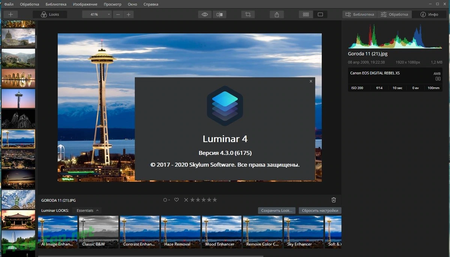Click the histogram graph in Info panel

[x=395, y=36]
